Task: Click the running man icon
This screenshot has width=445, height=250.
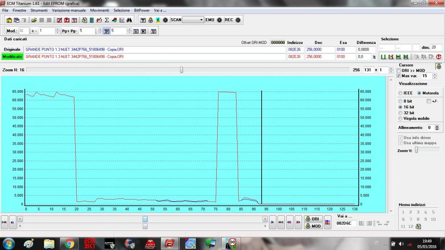Action: [158, 20]
